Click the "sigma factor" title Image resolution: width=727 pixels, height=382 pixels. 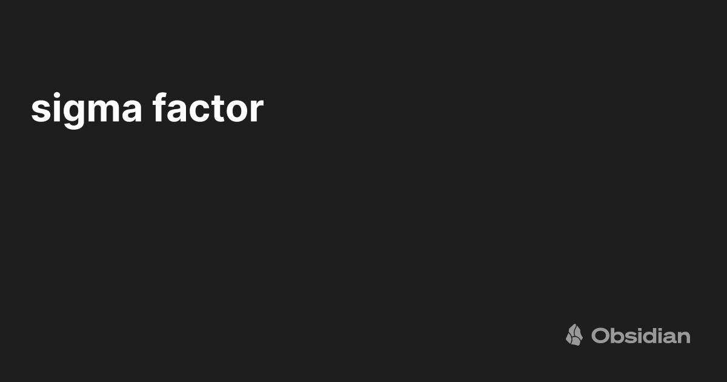(x=147, y=110)
